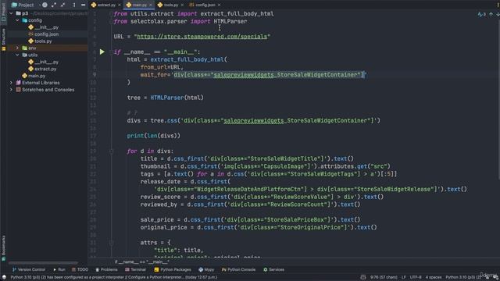This screenshot has width=500, height=281.
Task: Open __init__.py under config folder
Action: [x=44, y=27]
